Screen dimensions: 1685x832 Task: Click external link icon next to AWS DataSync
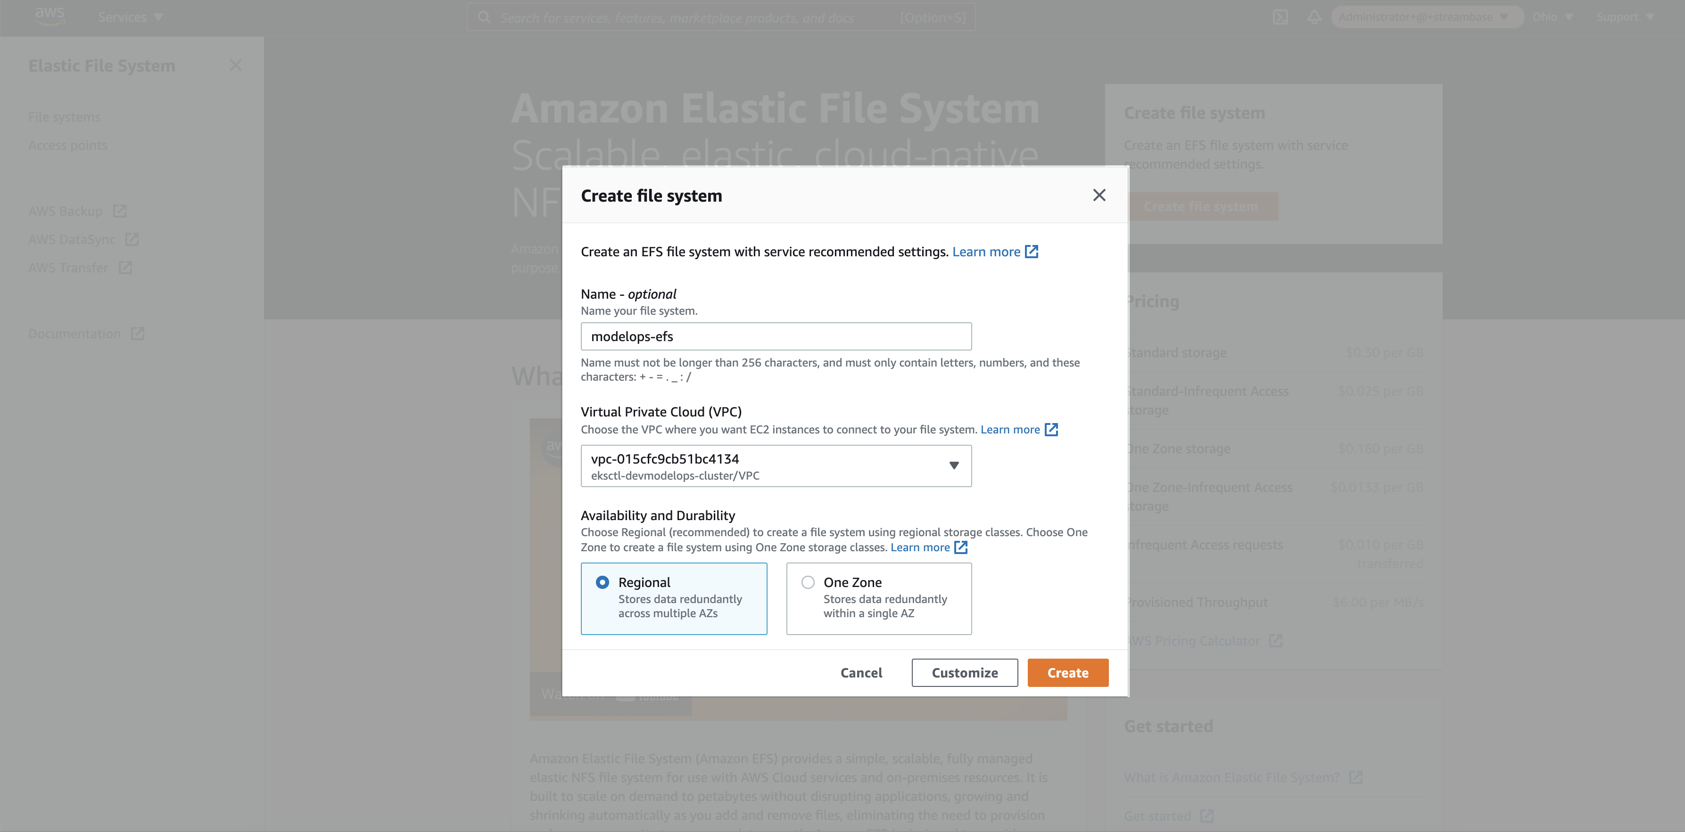point(132,239)
